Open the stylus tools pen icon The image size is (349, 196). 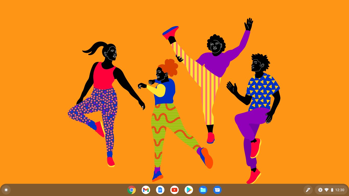308,190
